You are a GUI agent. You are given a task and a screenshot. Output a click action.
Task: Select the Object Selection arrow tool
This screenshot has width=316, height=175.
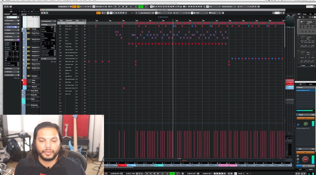pos(108,13)
